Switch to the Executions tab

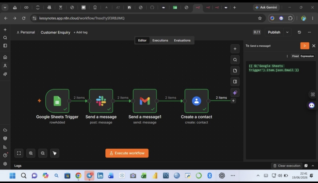(x=160, y=40)
